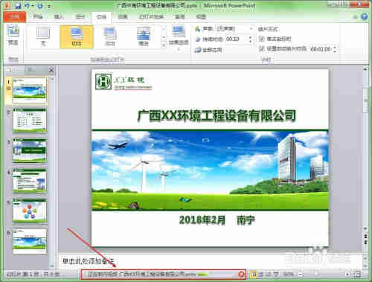Open the Sound (声音) combo box
Screen dimensions: 372x282
234,29
